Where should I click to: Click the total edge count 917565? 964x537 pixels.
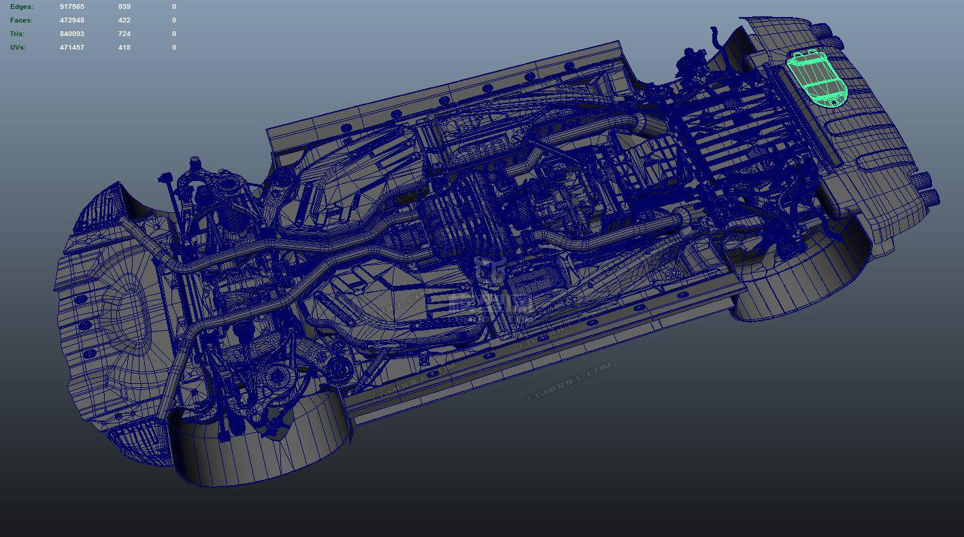tap(72, 7)
